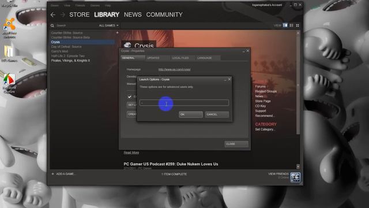The width and height of the screenshot is (369, 208).
Task: Switch to detail view icon
Action: coord(285,25)
